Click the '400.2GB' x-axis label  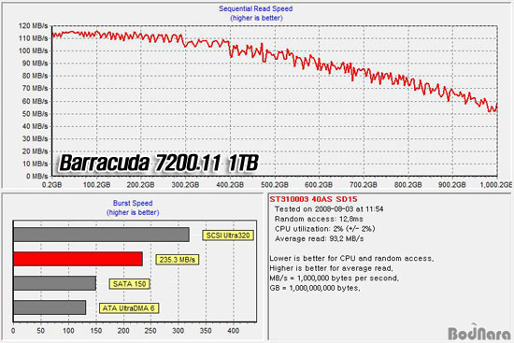(230, 185)
